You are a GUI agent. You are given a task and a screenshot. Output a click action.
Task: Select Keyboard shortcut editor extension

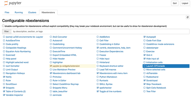click(x=111, y=66)
